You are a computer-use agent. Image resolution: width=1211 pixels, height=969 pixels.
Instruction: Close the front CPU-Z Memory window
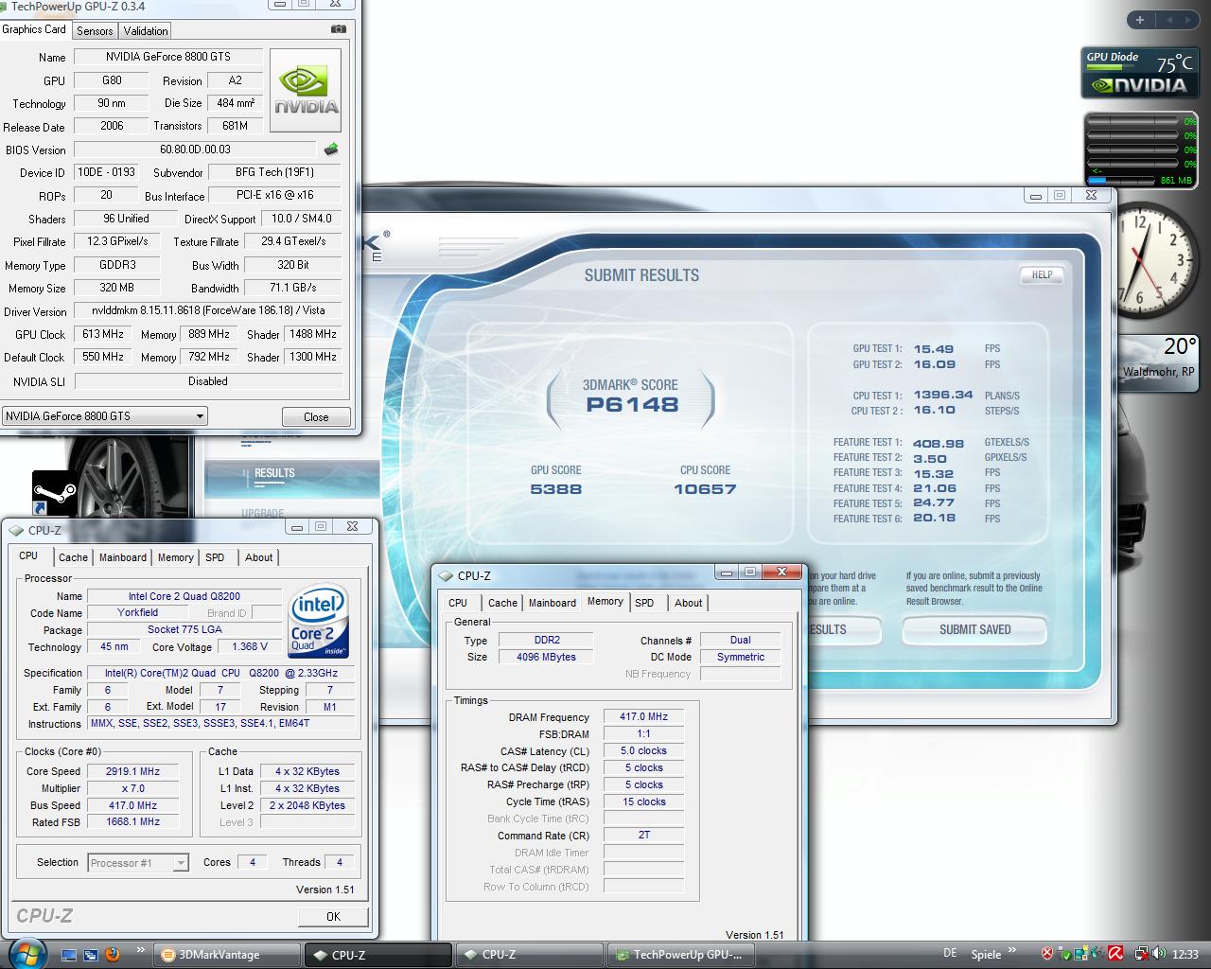781,572
